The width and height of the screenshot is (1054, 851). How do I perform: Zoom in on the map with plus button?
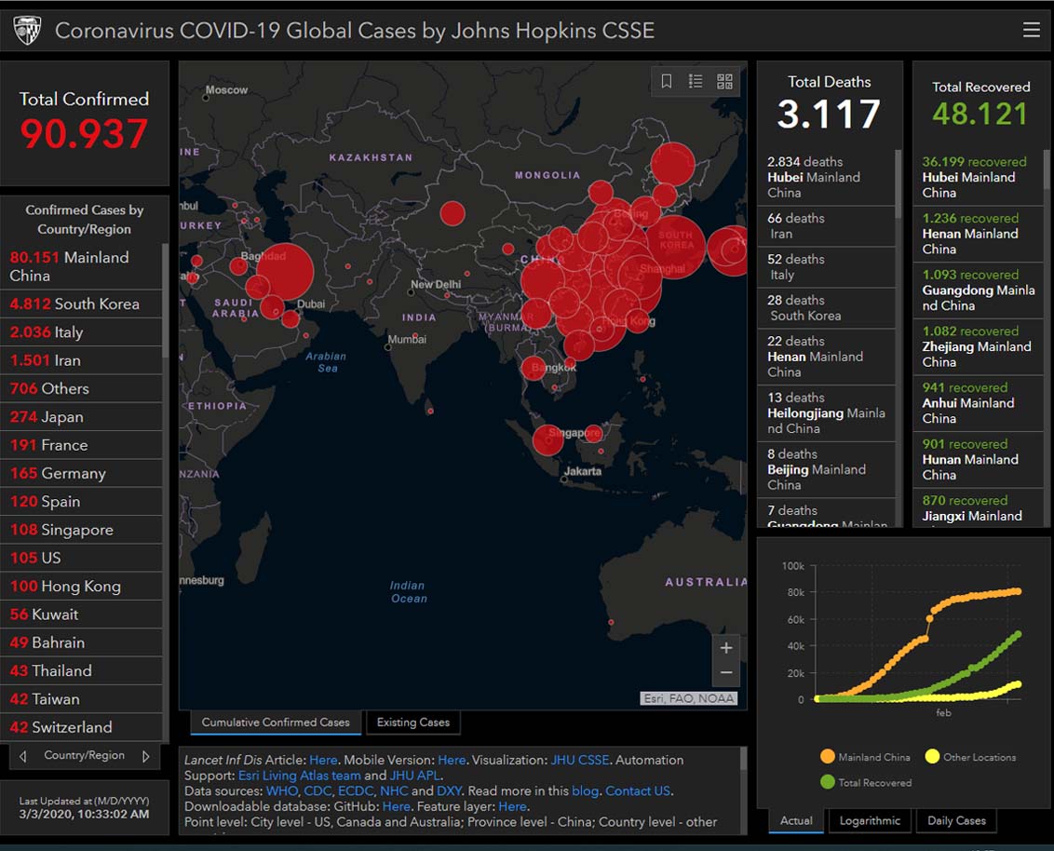click(726, 648)
